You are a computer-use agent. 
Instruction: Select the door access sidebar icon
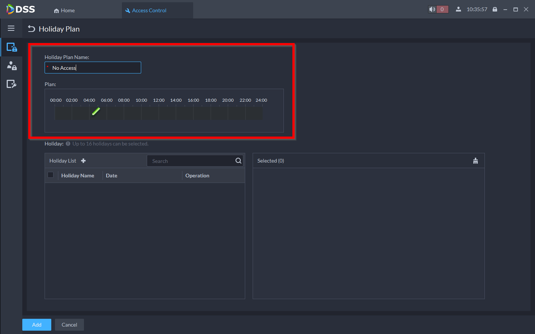pyautogui.click(x=12, y=47)
